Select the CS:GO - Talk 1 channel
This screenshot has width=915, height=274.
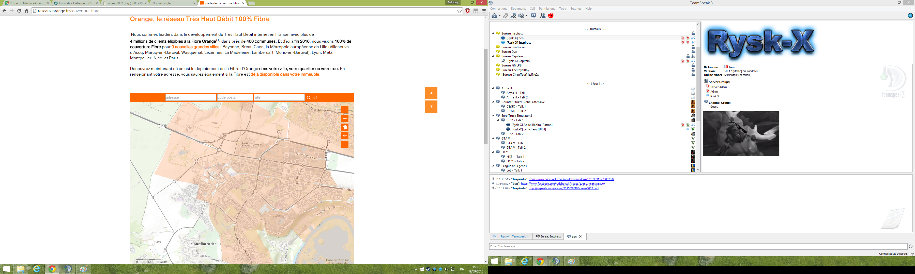click(516, 106)
